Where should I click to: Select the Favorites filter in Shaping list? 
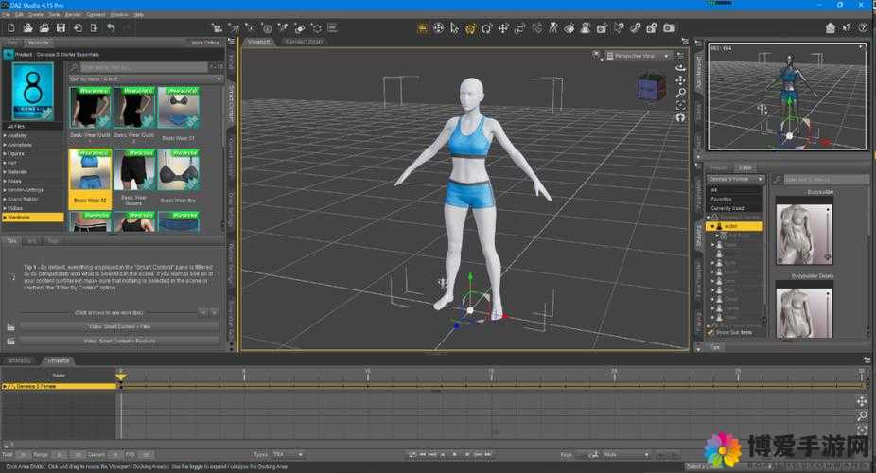pyautogui.click(x=735, y=199)
